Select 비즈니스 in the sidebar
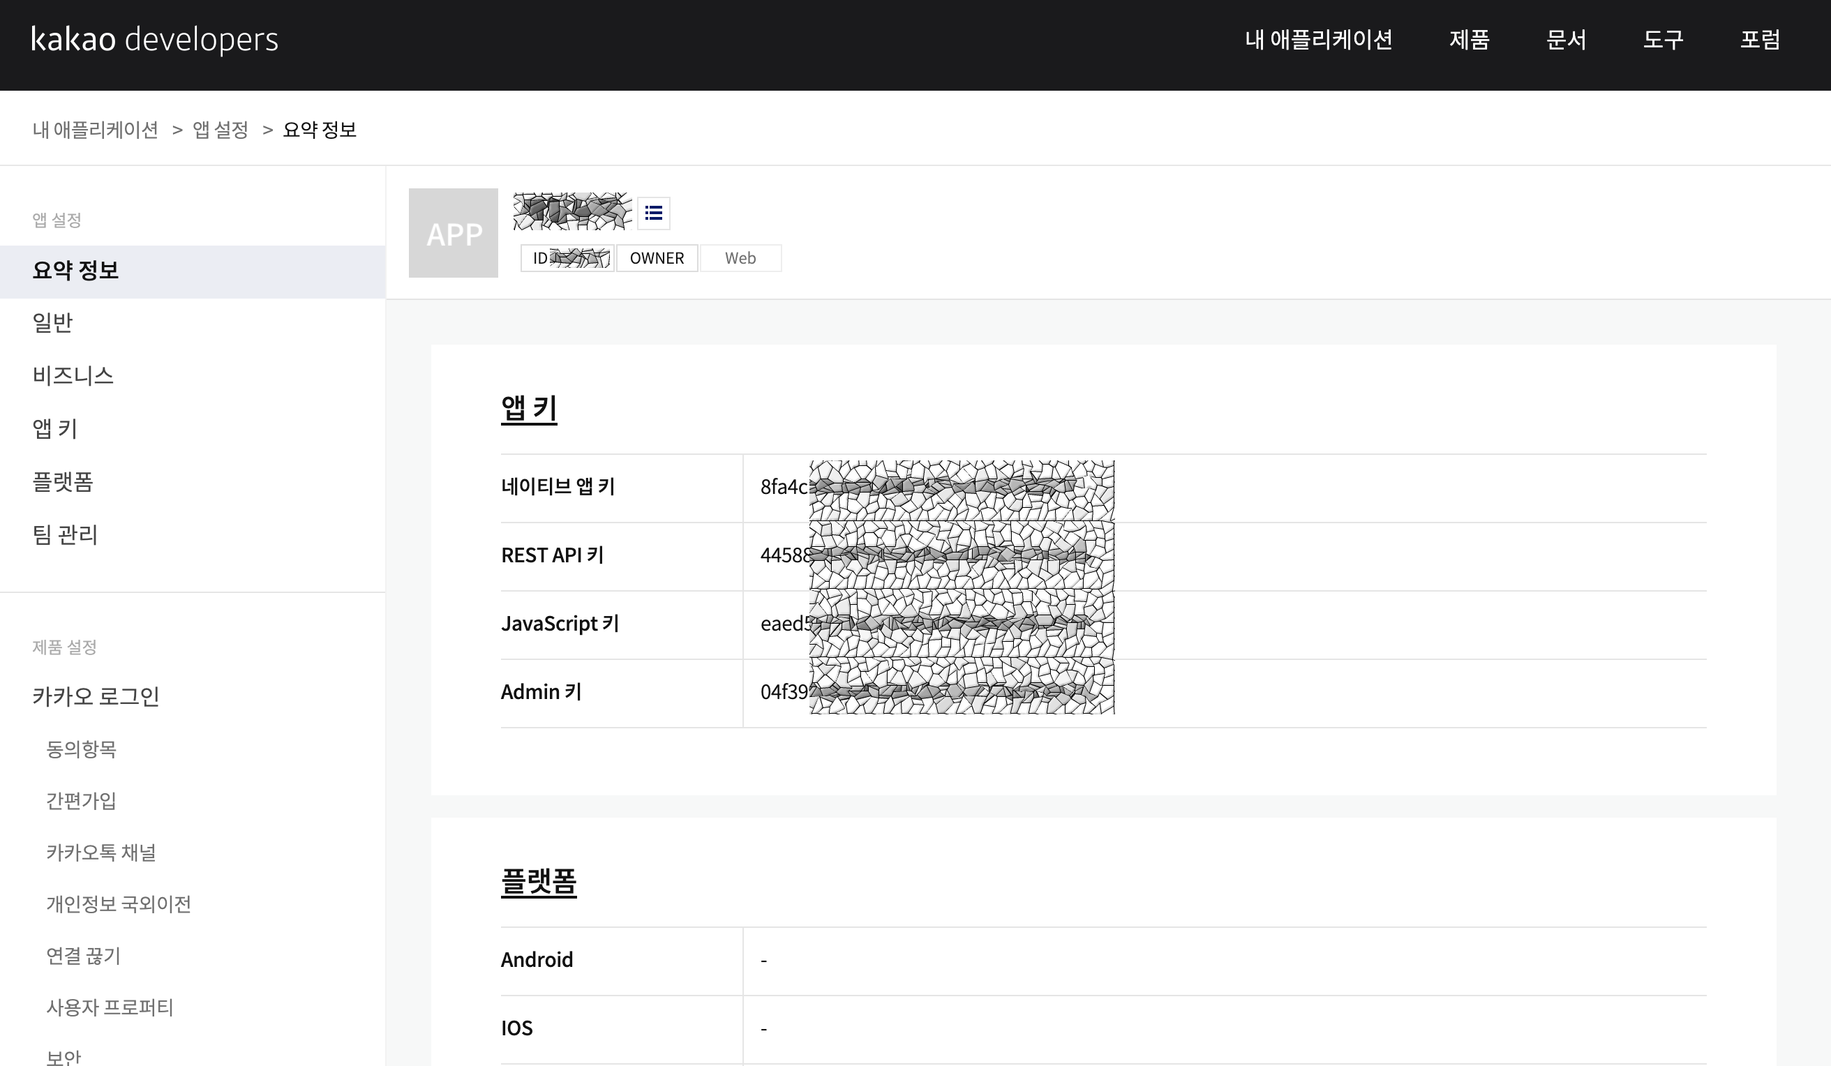Viewport: 1831px width, 1066px height. pyautogui.click(x=73, y=375)
